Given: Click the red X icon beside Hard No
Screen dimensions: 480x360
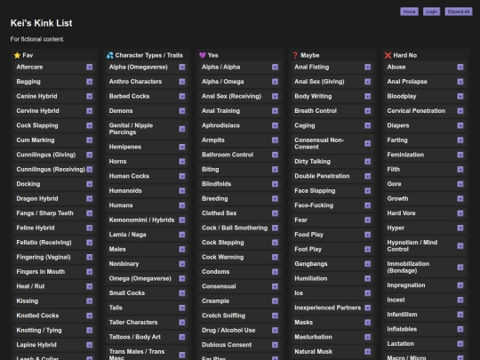Looking at the screenshot, I should [388, 55].
